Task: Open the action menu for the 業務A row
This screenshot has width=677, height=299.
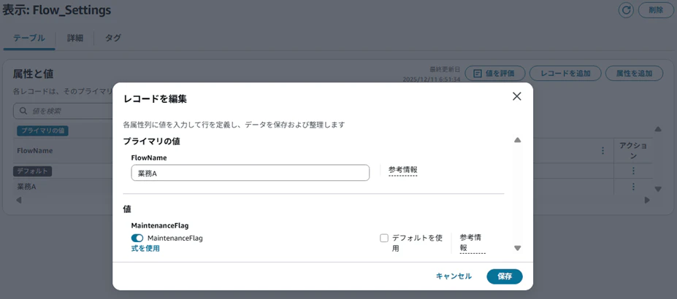Action: coord(633,187)
